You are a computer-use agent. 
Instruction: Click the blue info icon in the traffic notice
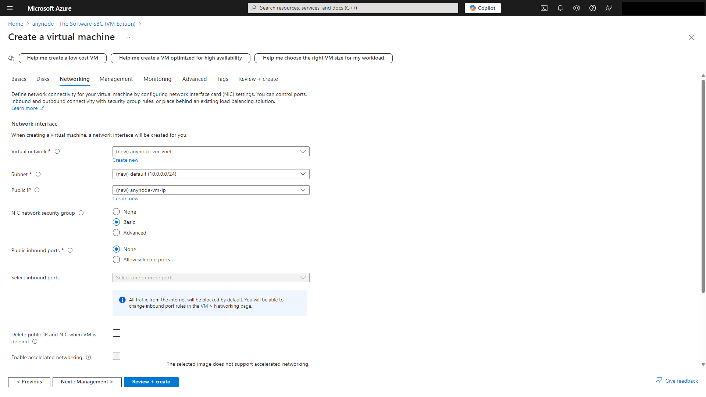[x=122, y=300]
